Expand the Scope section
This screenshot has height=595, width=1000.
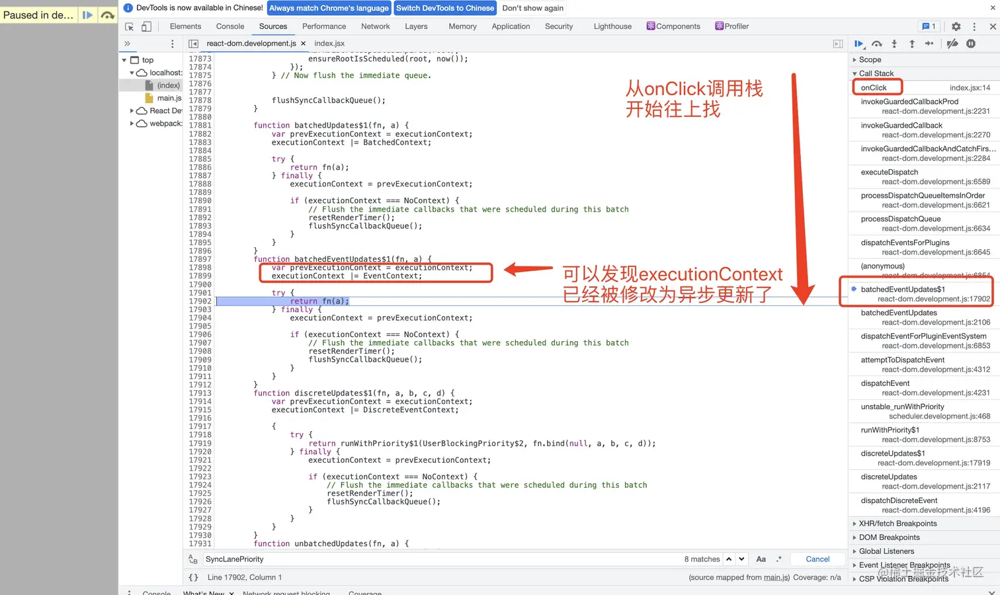pos(924,59)
